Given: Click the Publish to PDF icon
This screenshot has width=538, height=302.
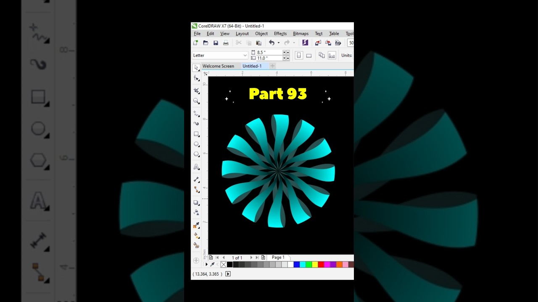Looking at the screenshot, I should 338,43.
